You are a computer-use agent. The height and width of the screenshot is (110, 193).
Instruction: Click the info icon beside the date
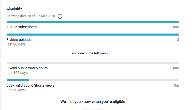pos(60,16)
